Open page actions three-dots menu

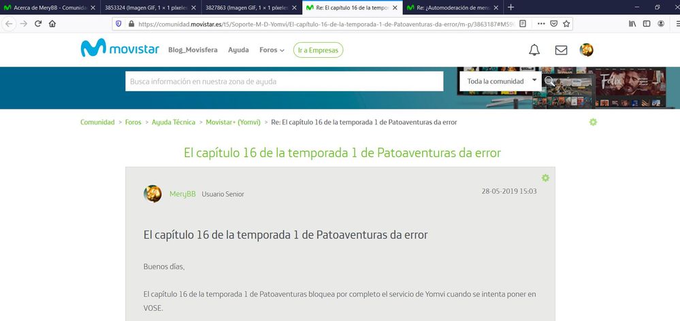(540, 24)
